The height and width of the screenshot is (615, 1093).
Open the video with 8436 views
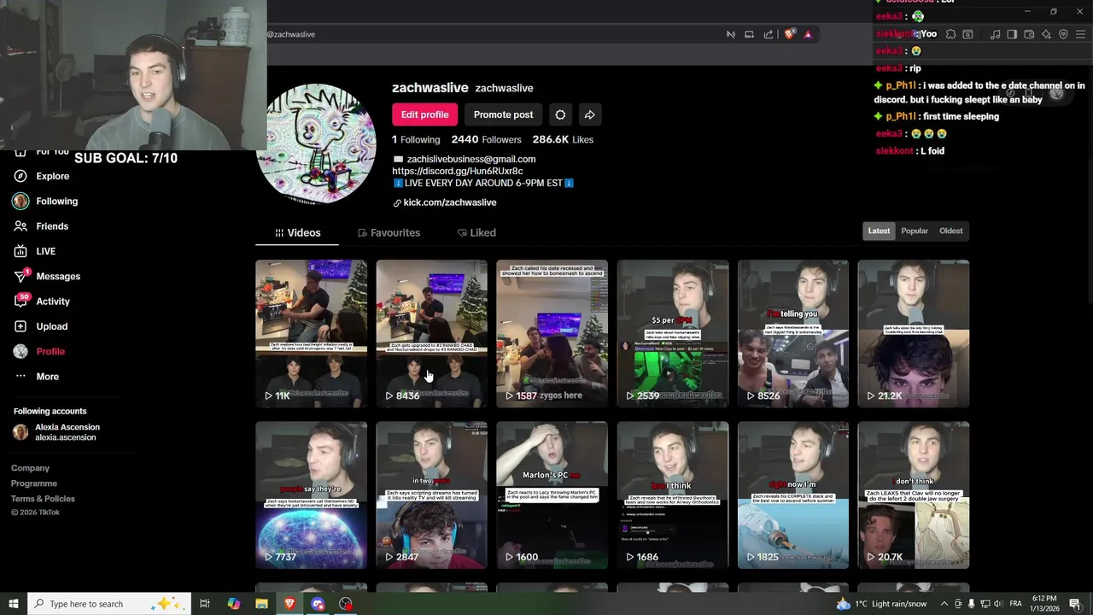[x=431, y=333]
